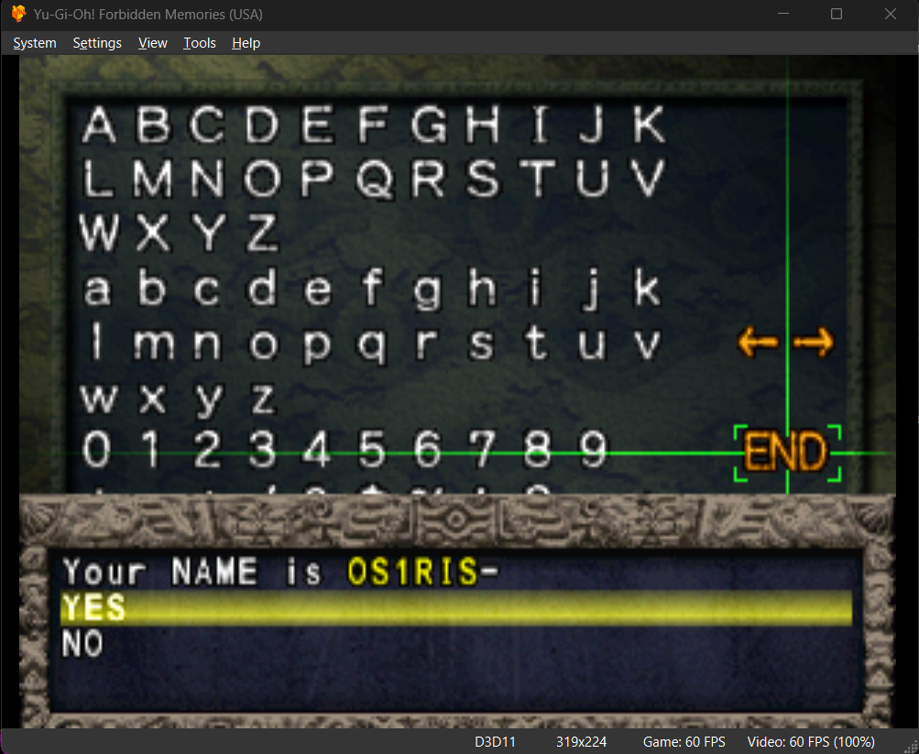Image resolution: width=919 pixels, height=754 pixels.
Task: Choose lowercase letter t
Action: [x=536, y=342]
